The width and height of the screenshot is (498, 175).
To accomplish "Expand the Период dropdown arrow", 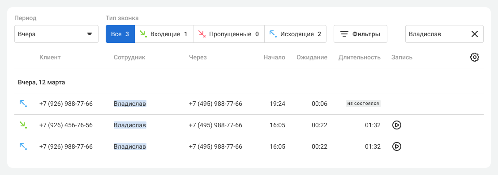I will (x=90, y=34).
